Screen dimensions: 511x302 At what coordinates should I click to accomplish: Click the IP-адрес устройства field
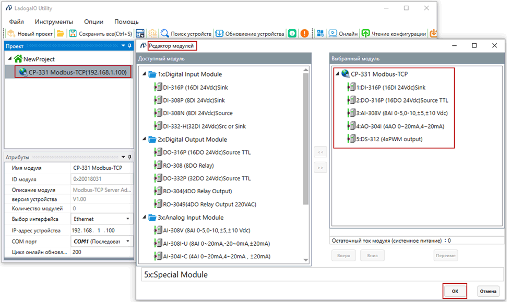click(x=102, y=231)
